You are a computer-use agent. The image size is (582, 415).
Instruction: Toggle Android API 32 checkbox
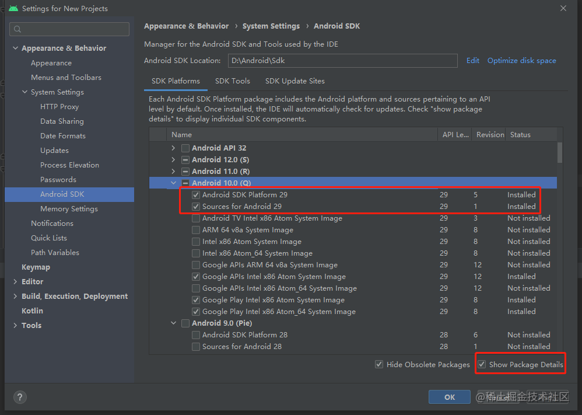[x=185, y=148]
